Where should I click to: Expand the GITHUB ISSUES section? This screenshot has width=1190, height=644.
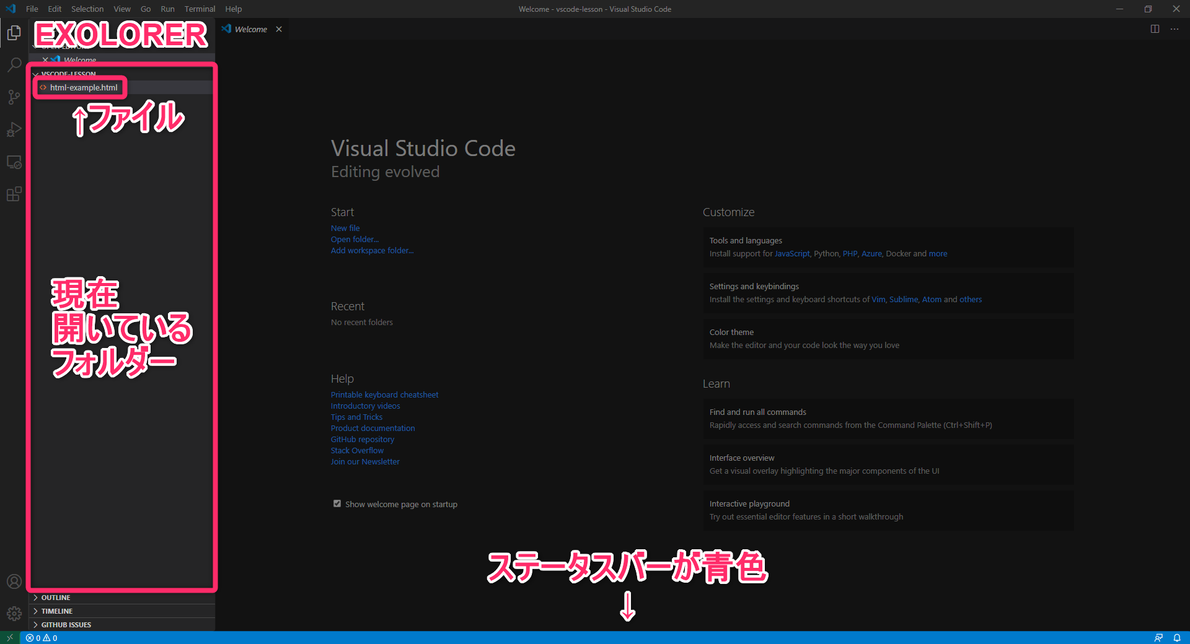pyautogui.click(x=122, y=625)
